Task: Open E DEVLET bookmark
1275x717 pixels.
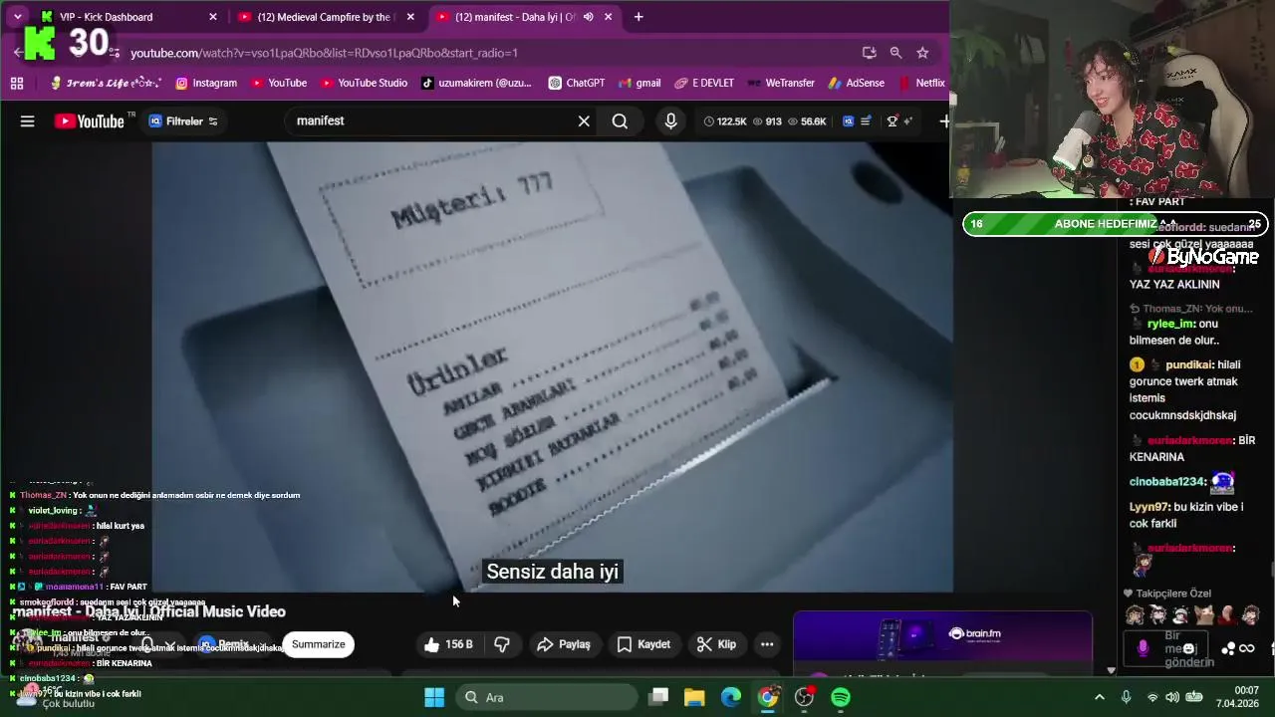Action: 704,83
